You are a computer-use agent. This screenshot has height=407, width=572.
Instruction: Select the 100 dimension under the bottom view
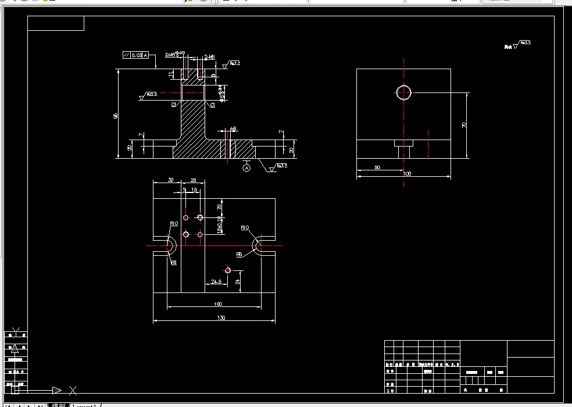(218, 304)
